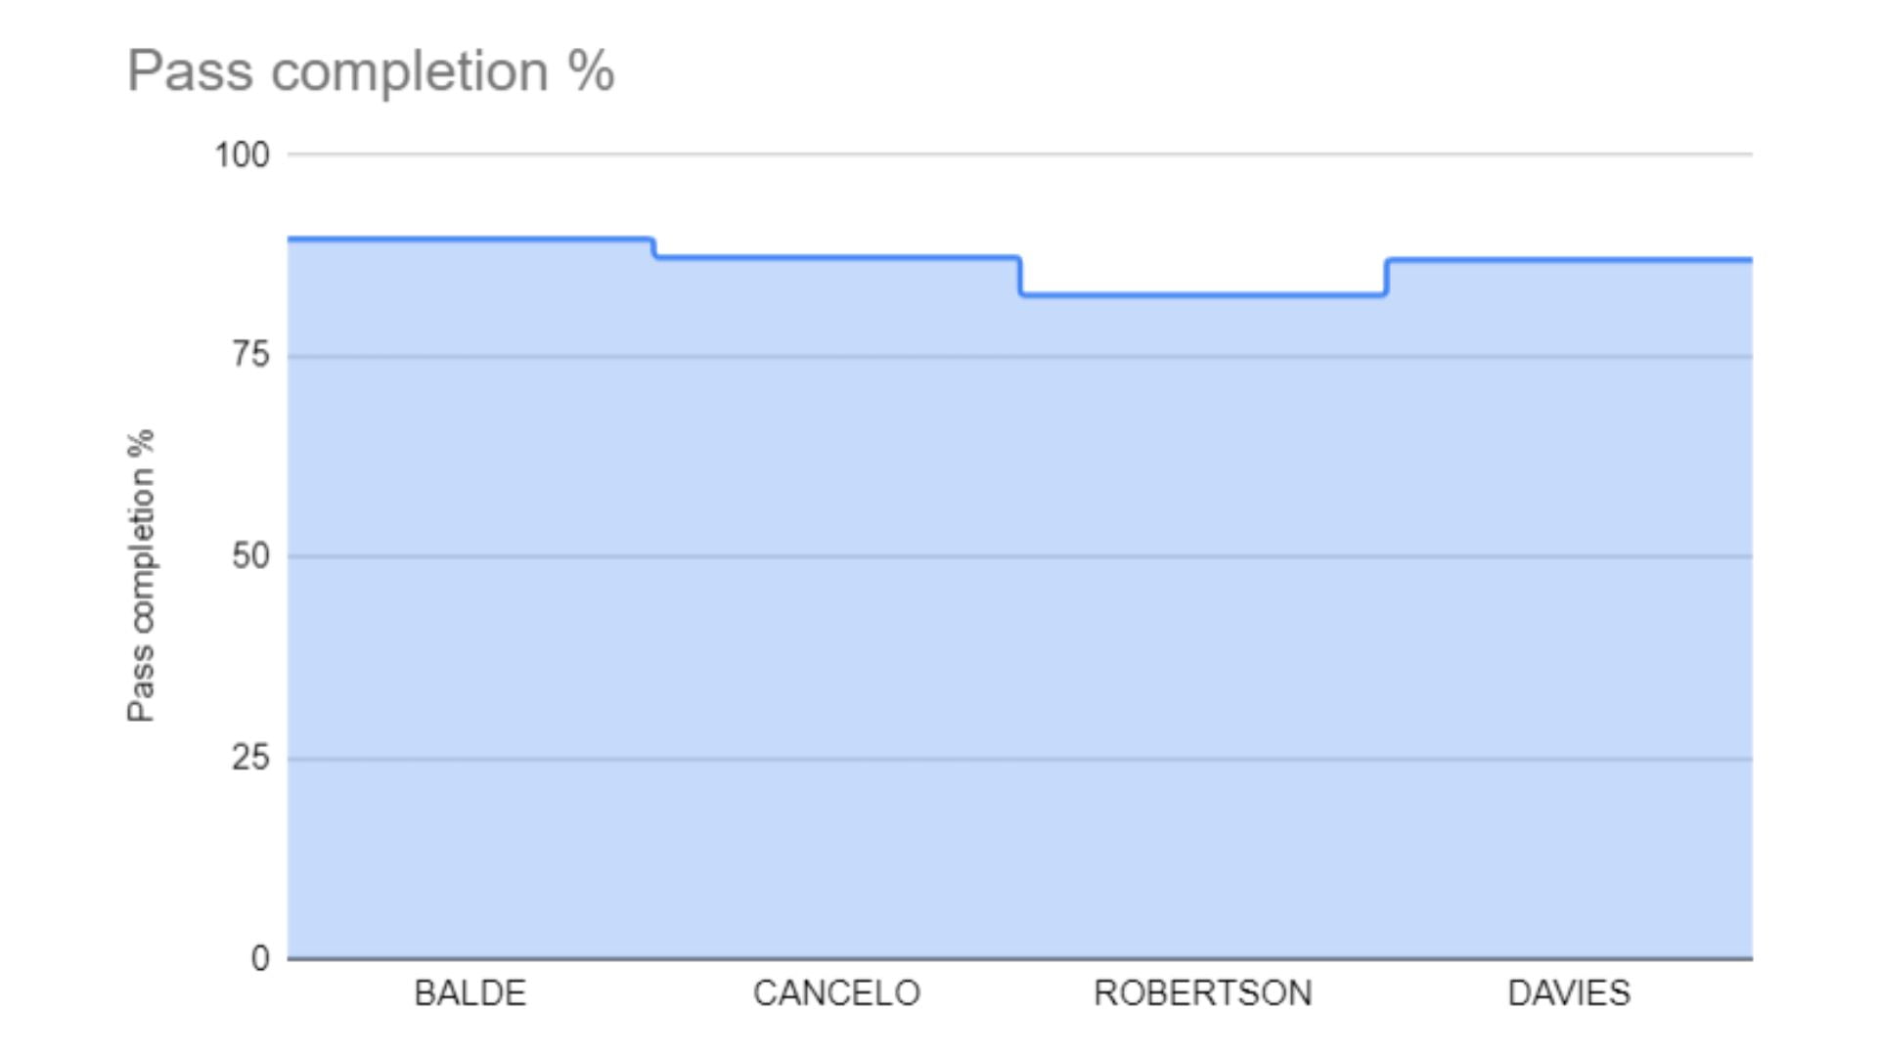The width and height of the screenshot is (1878, 1056).
Task: Click the ROBERTSON x-axis label
Action: pos(1202,993)
